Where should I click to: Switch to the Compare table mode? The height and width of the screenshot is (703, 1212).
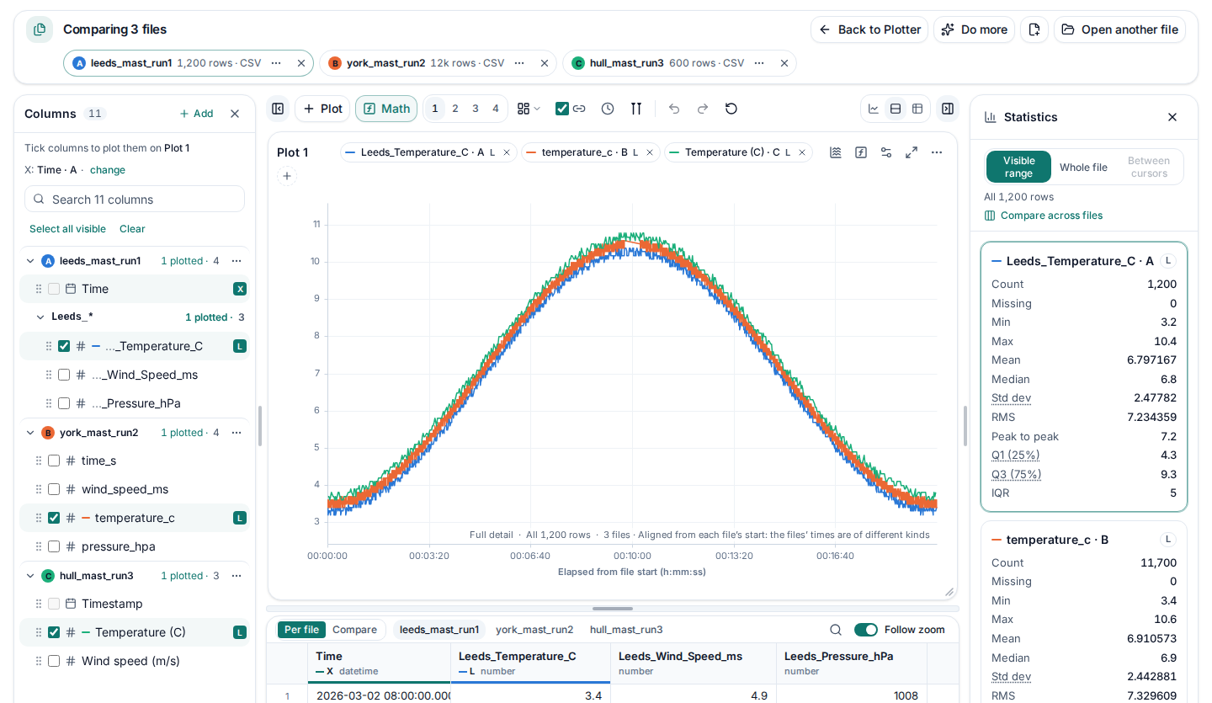pyautogui.click(x=354, y=630)
